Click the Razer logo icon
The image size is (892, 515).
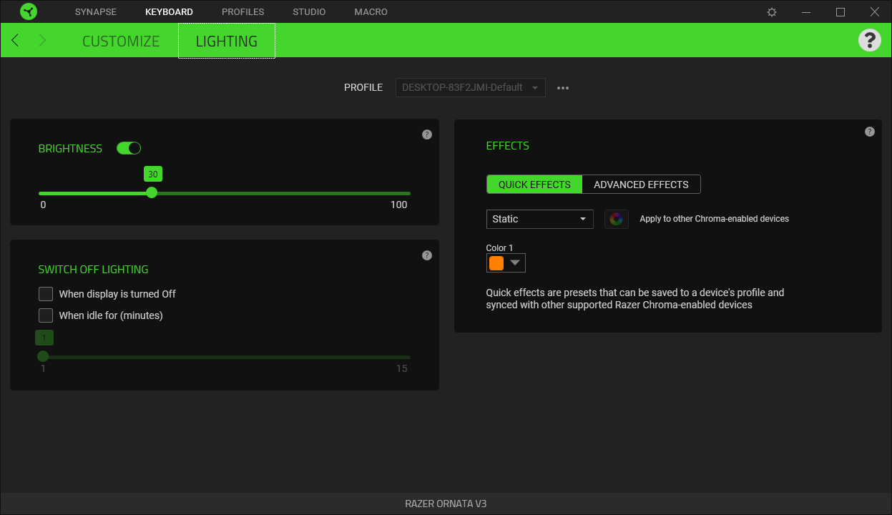coord(29,11)
